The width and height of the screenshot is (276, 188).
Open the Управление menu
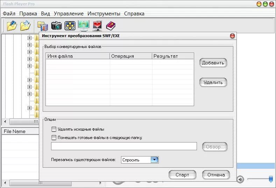pyautogui.click(x=69, y=14)
